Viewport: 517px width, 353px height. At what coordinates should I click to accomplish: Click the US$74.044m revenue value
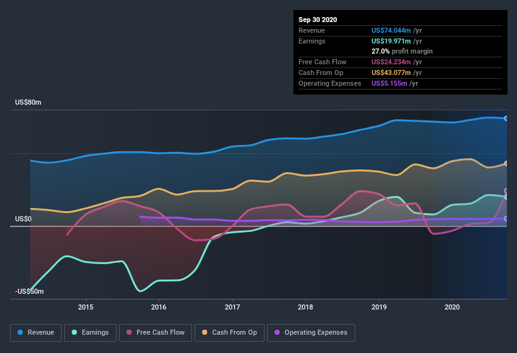click(x=391, y=30)
